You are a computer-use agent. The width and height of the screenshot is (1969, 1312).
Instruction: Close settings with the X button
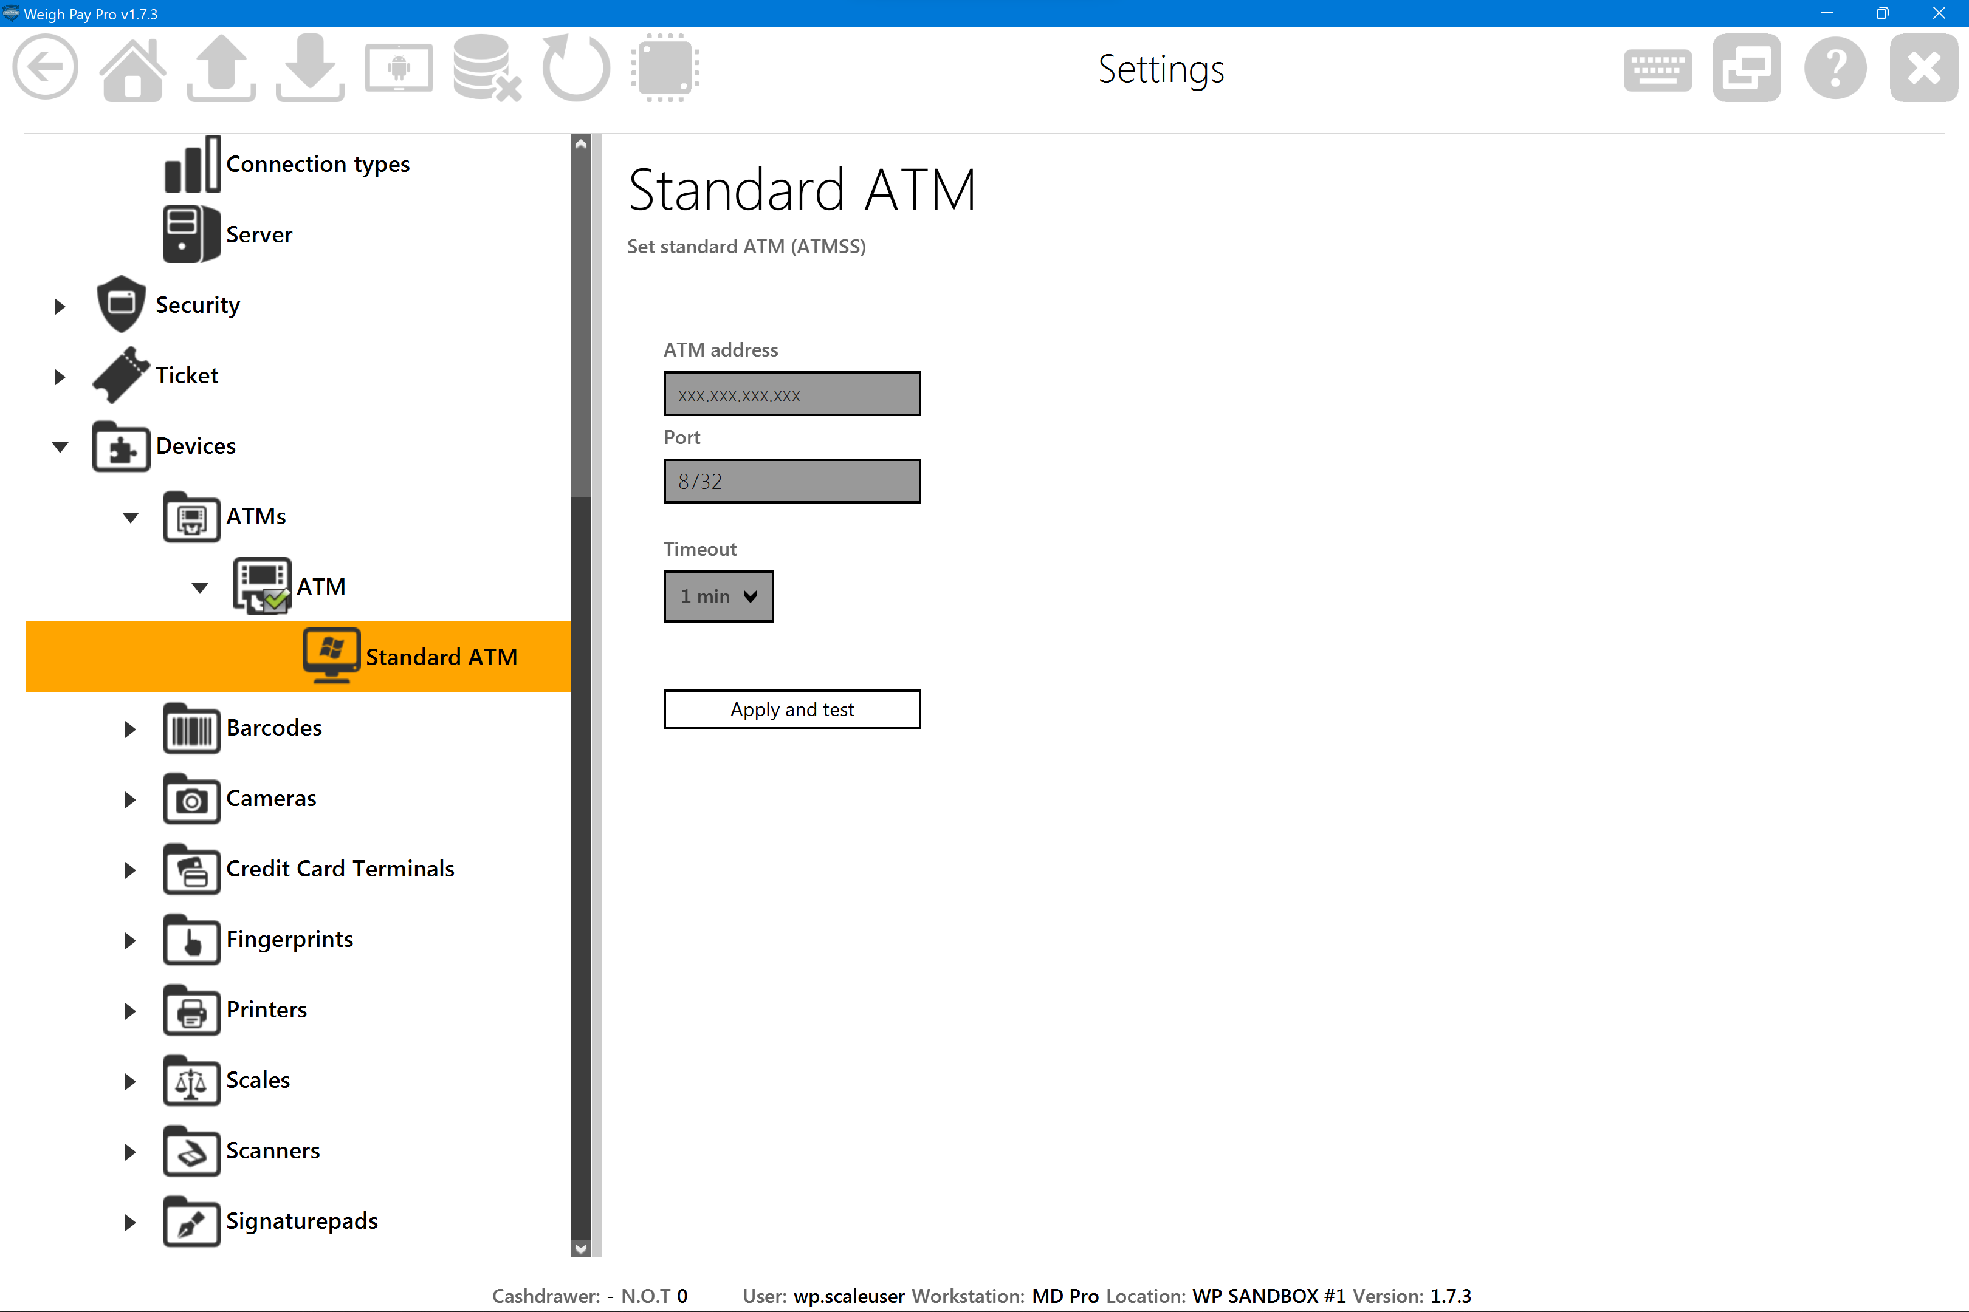1923,68
